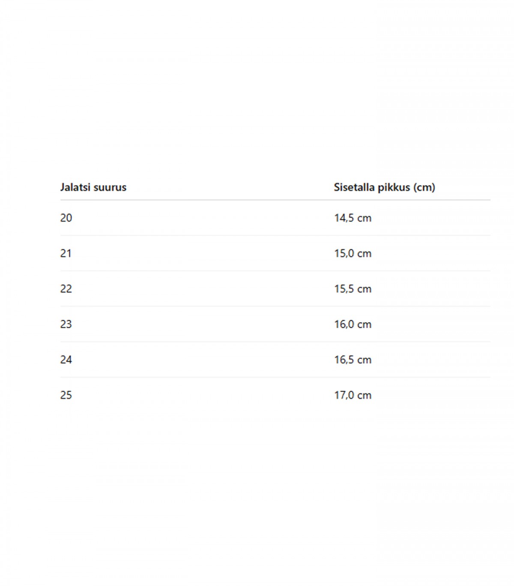514x587 pixels.
Task: Click the (cm) unit in header
Action: (424, 187)
